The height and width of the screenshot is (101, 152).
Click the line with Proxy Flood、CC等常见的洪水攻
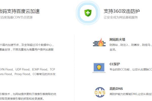point(28,74)
